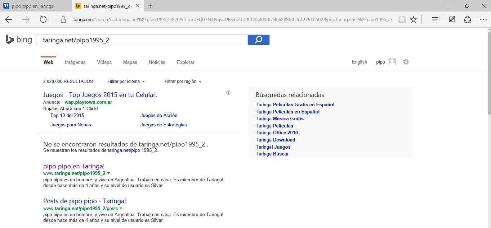Expand Filtrar por idioma dropdown
491x228 pixels.
coord(126,82)
